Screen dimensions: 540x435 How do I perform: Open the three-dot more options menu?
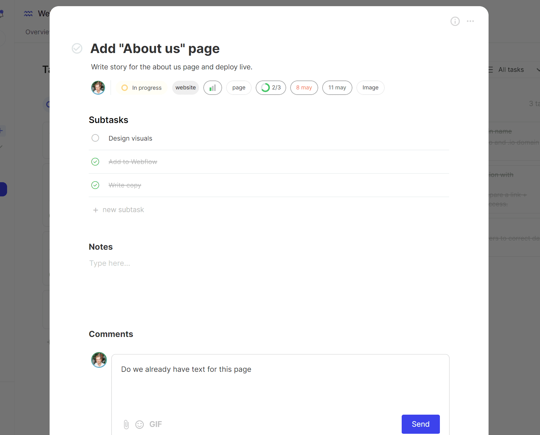[x=470, y=21]
